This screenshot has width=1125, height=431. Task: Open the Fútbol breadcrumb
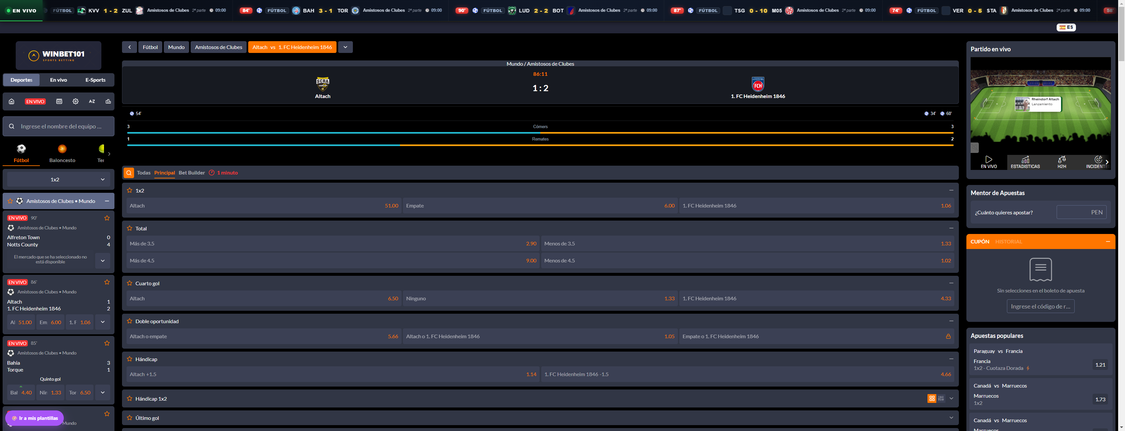(150, 47)
